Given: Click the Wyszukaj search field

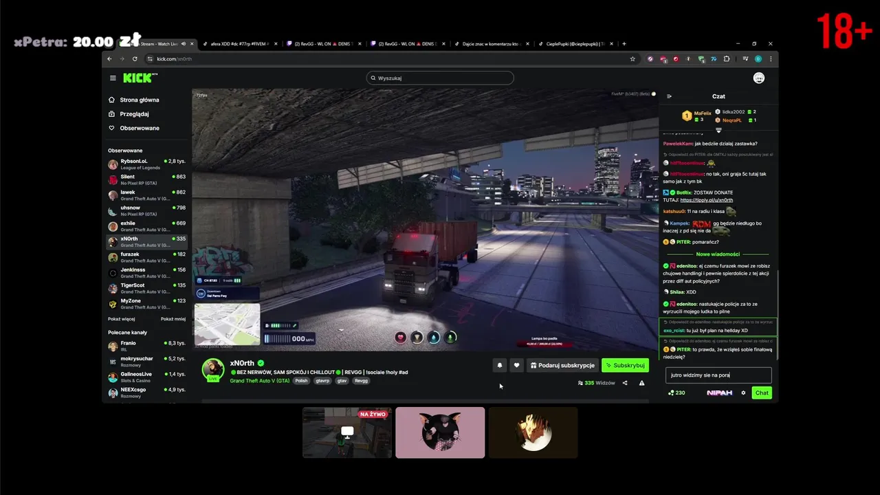Looking at the screenshot, I should pos(440,78).
